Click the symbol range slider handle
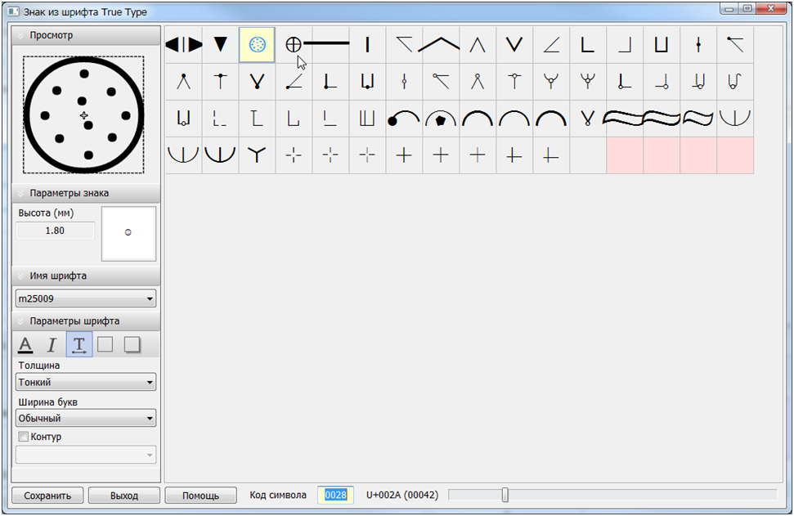 pos(505,495)
